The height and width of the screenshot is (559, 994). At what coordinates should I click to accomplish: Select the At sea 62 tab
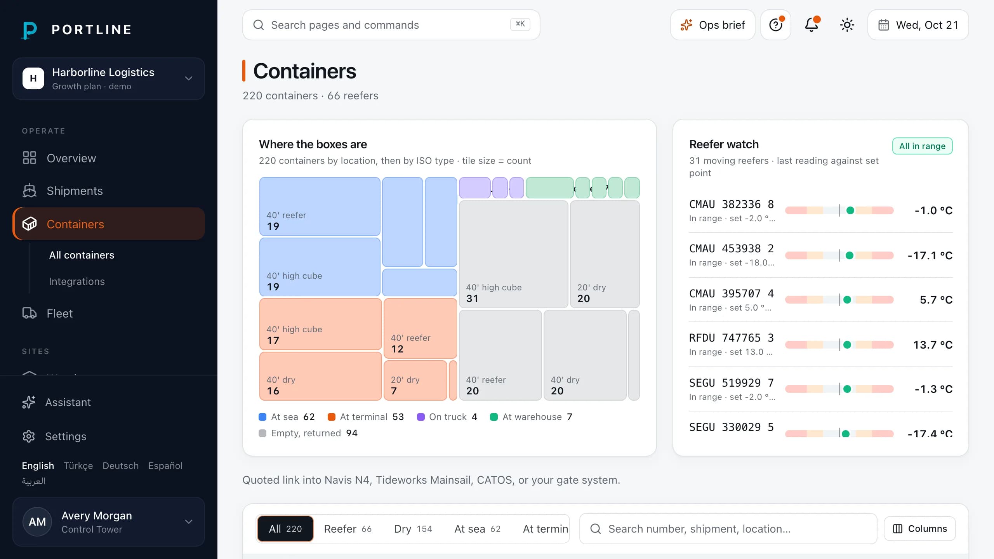[x=478, y=529]
